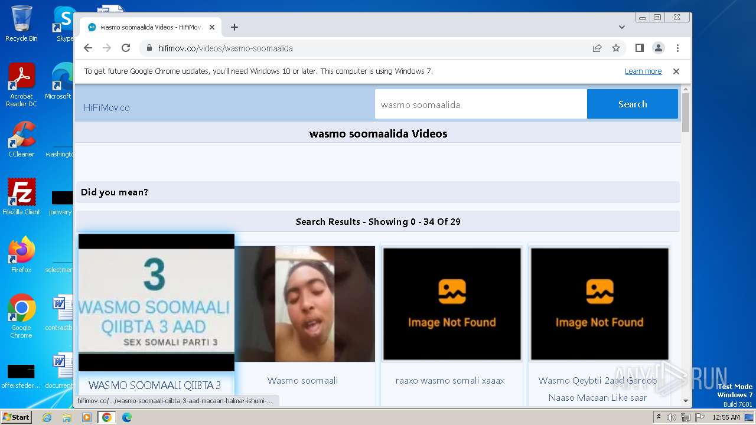Viewport: 756px width, 425px height.
Task: Launch Firefox from the desktop
Action: [21, 254]
